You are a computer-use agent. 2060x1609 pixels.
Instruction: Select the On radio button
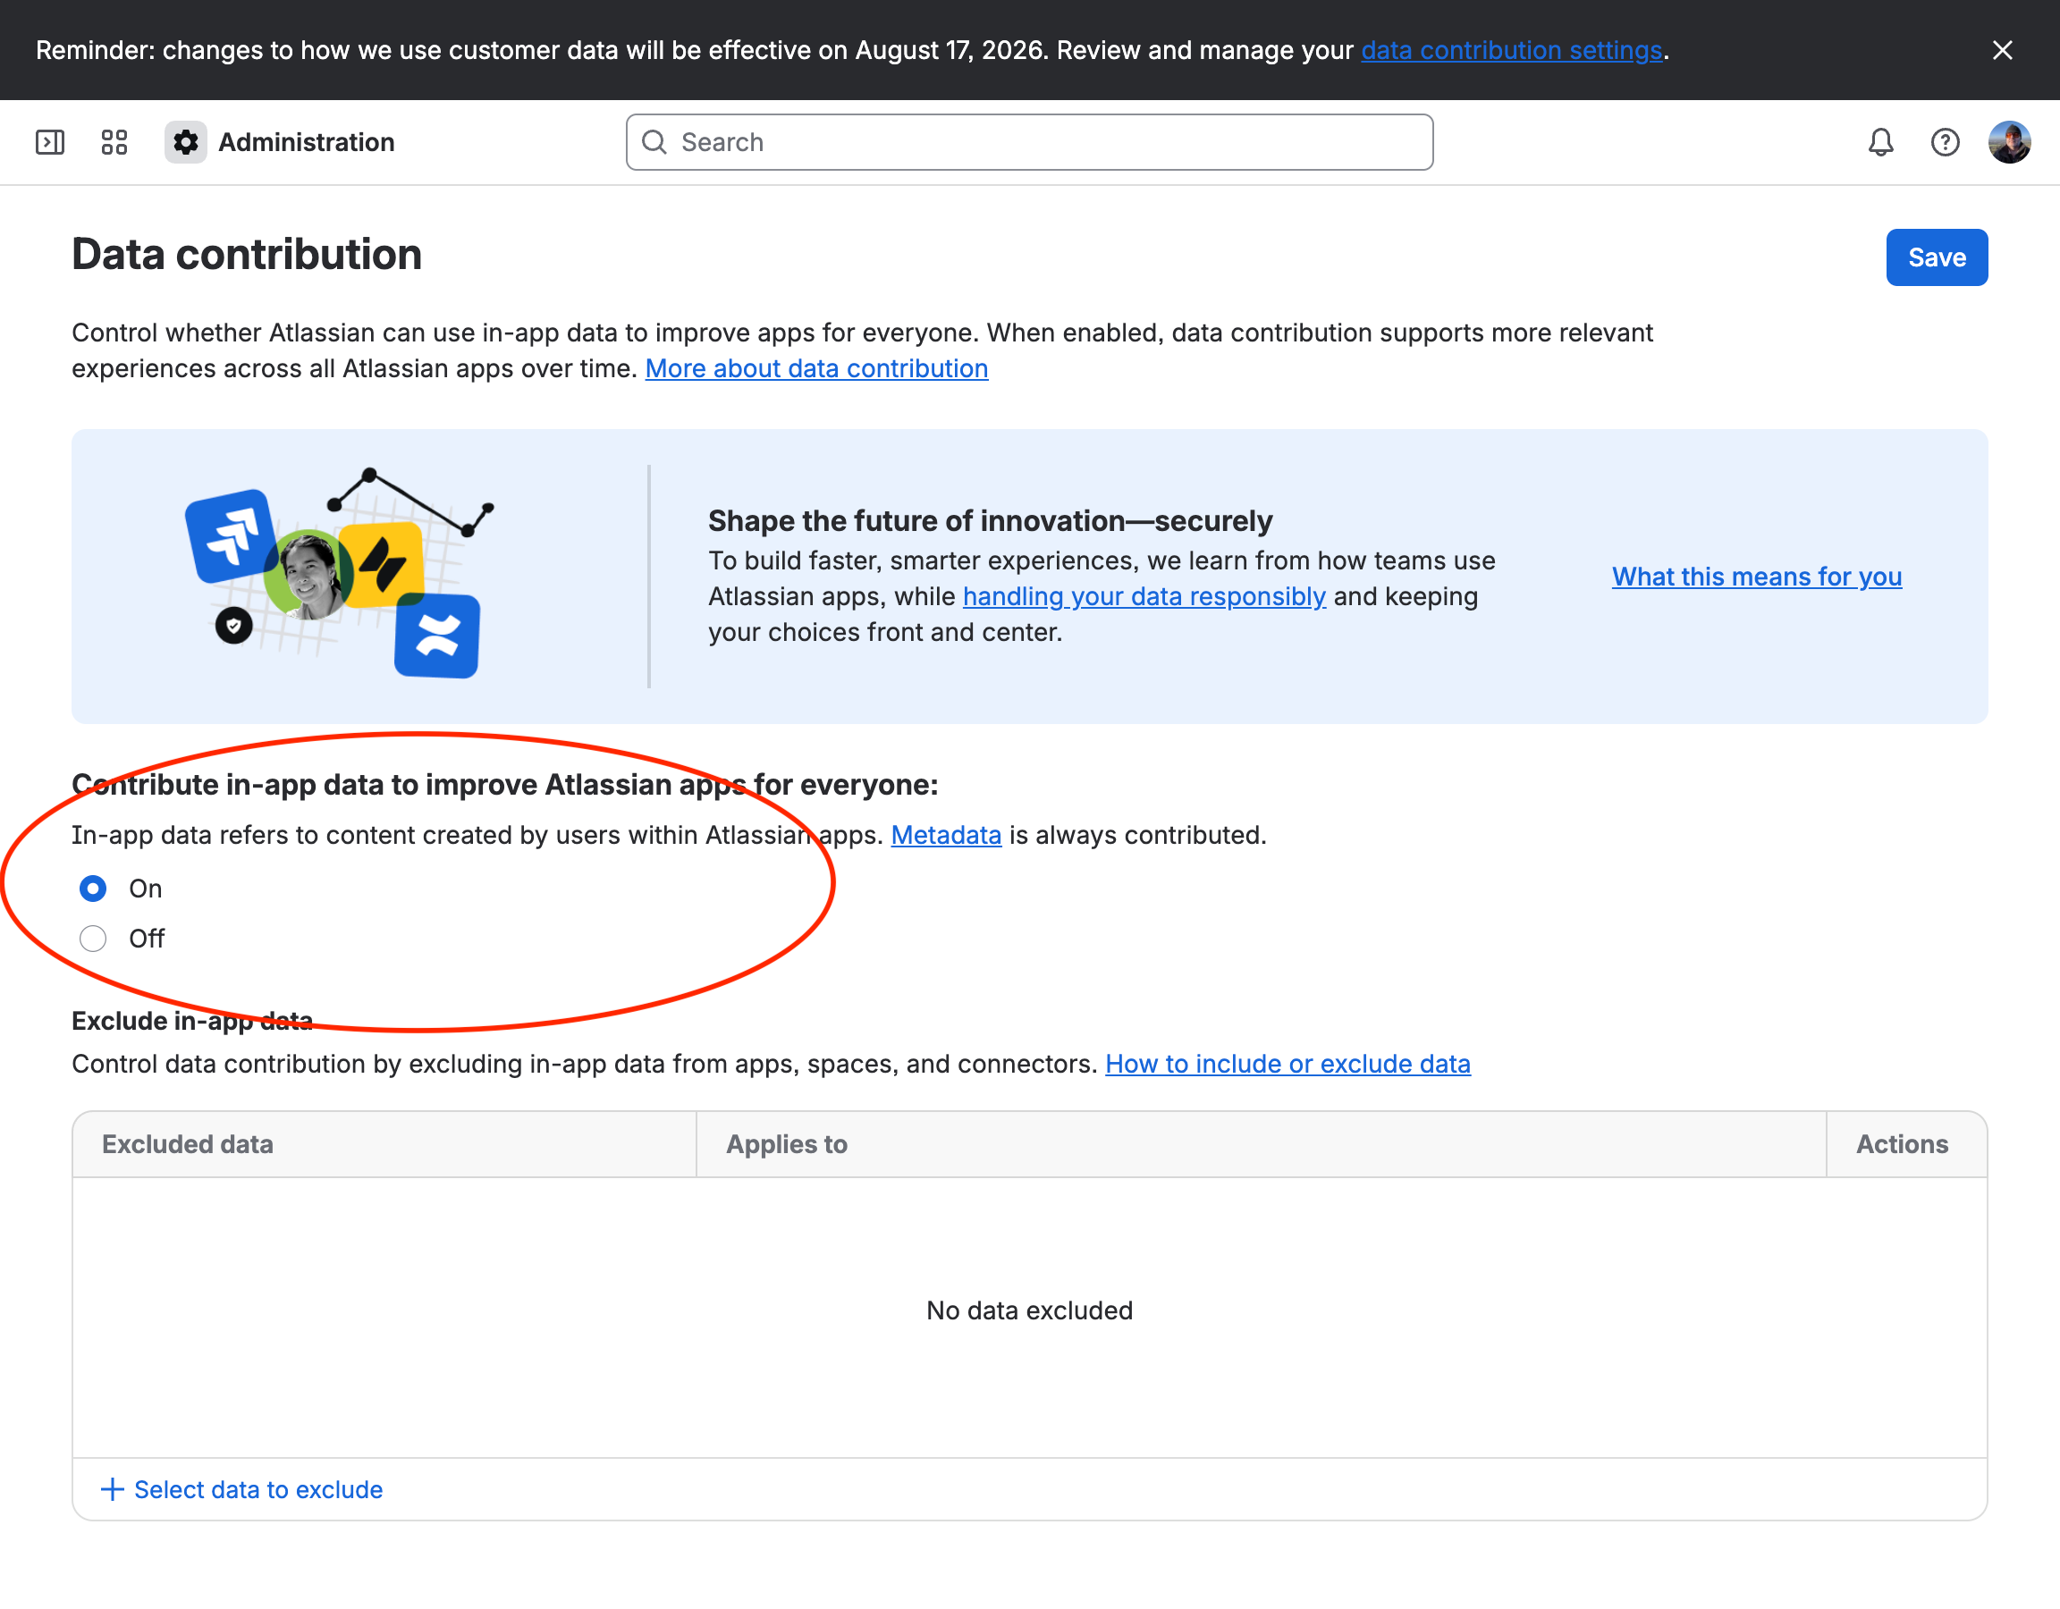tap(93, 889)
